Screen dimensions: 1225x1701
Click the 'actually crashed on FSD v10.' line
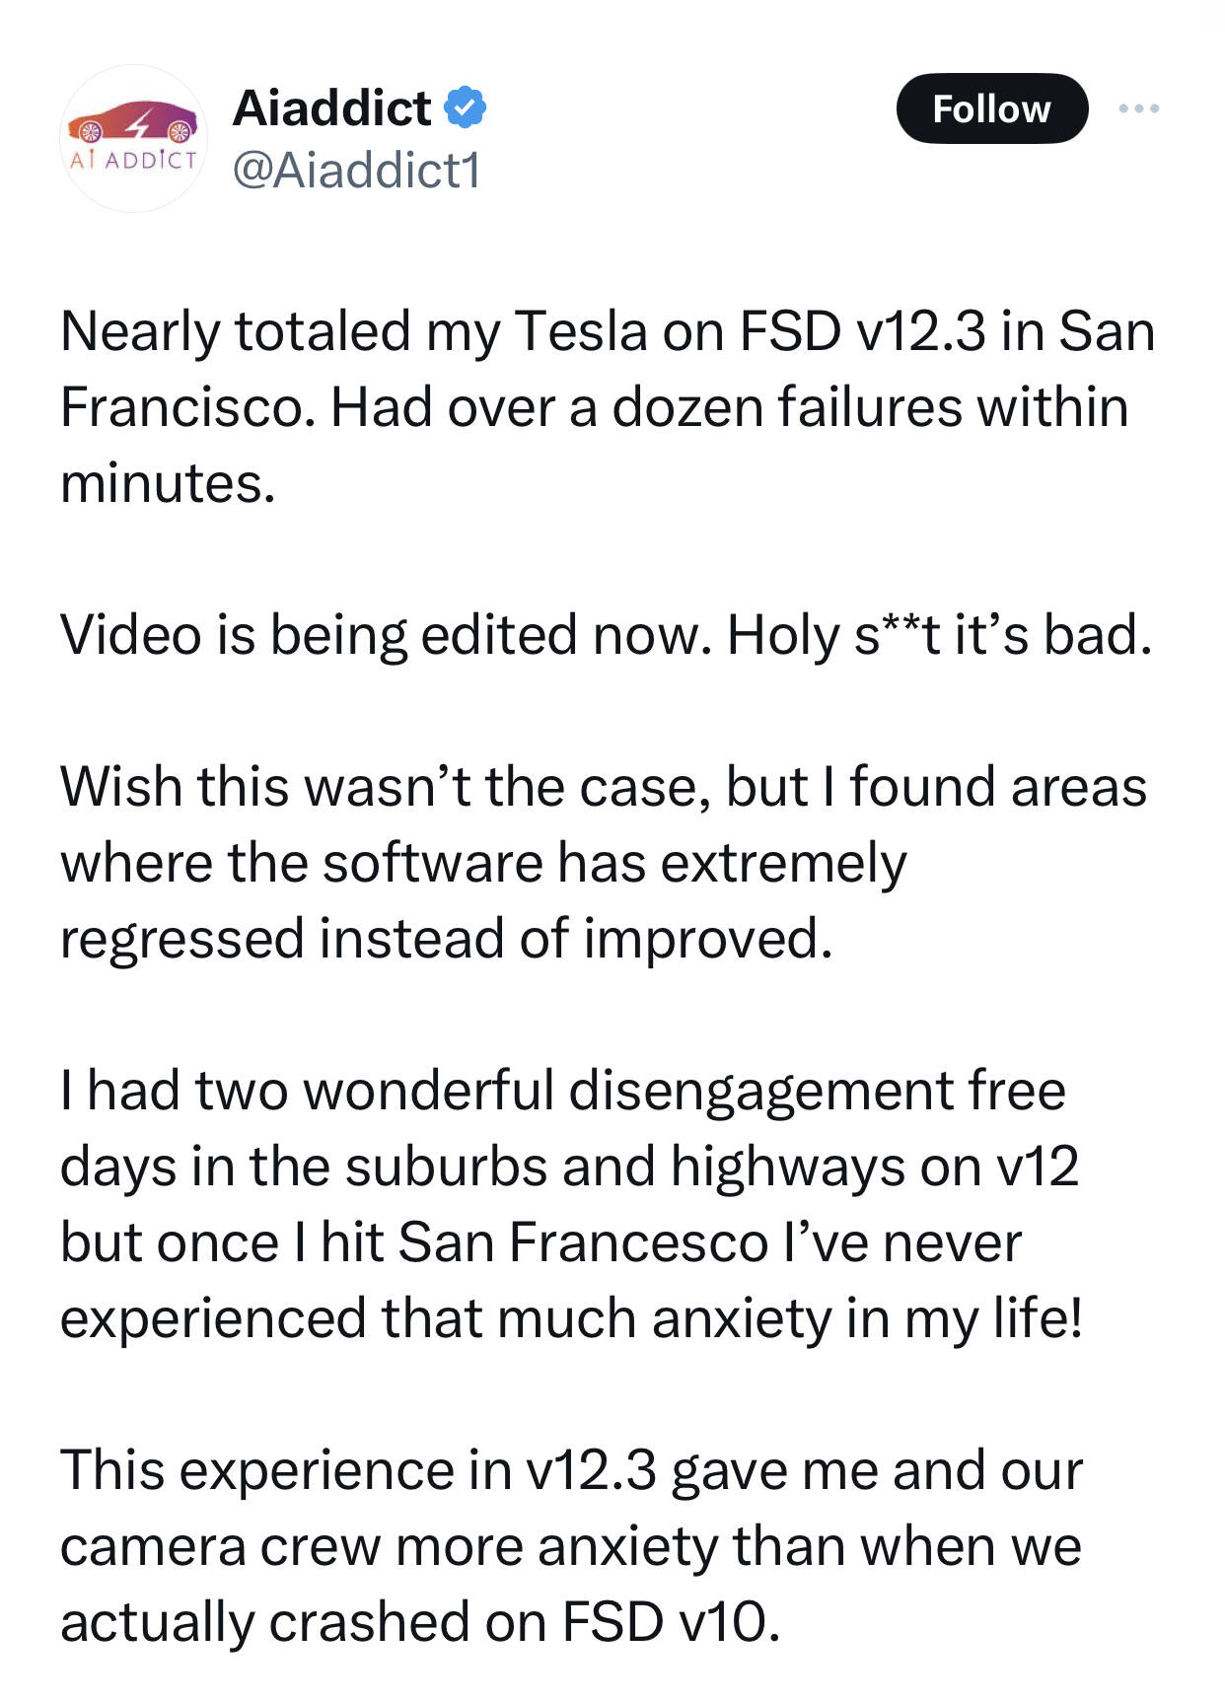[x=420, y=1623]
